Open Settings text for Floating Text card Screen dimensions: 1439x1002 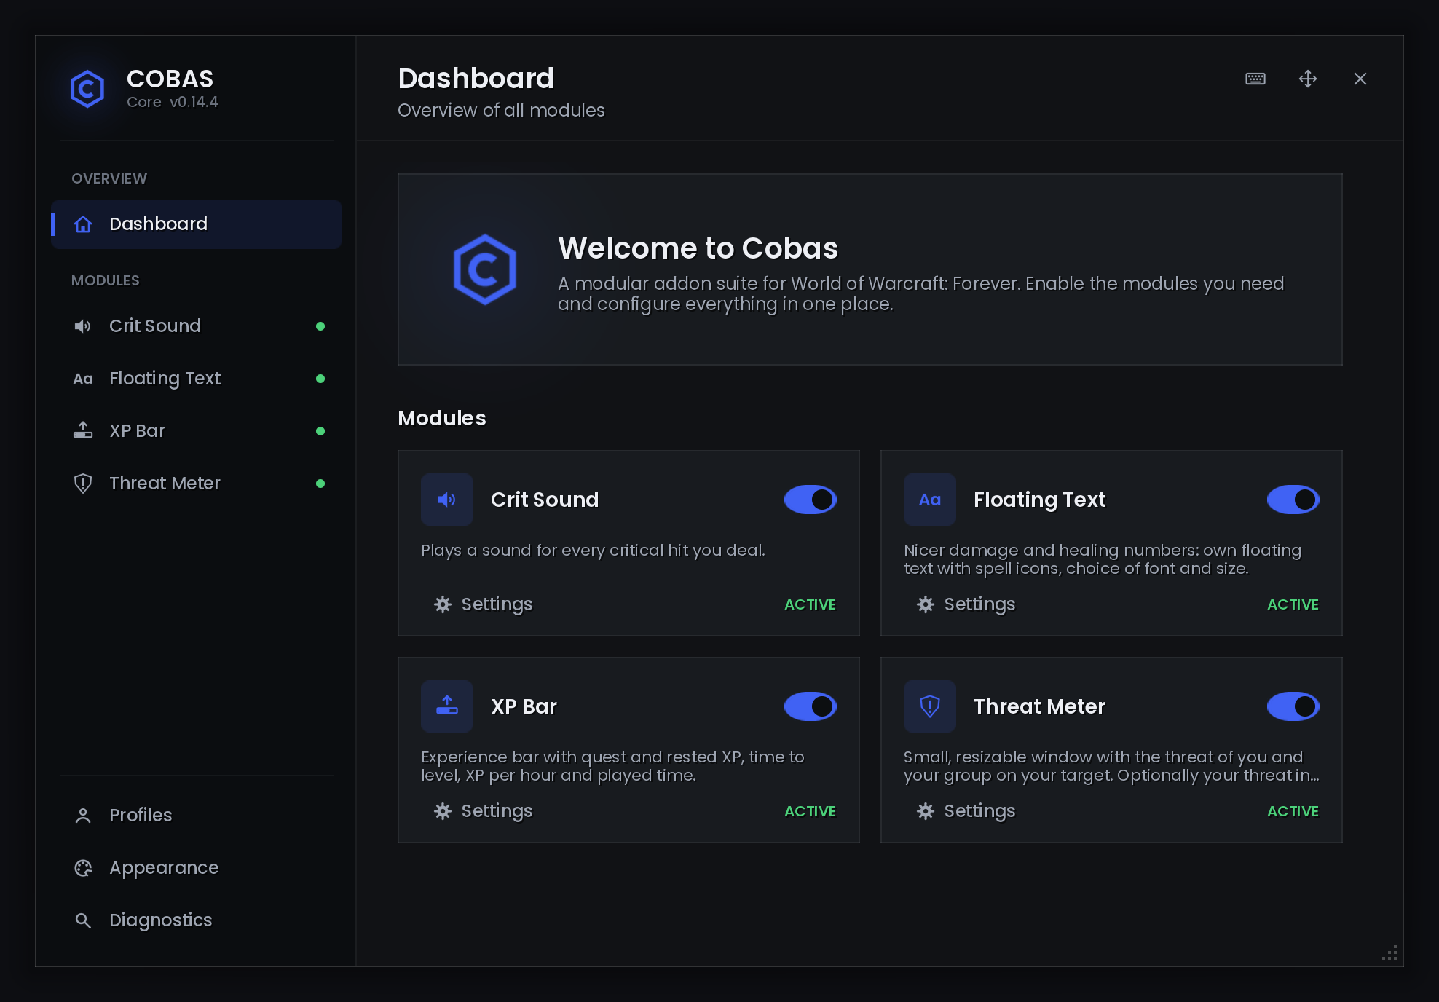coord(979,604)
